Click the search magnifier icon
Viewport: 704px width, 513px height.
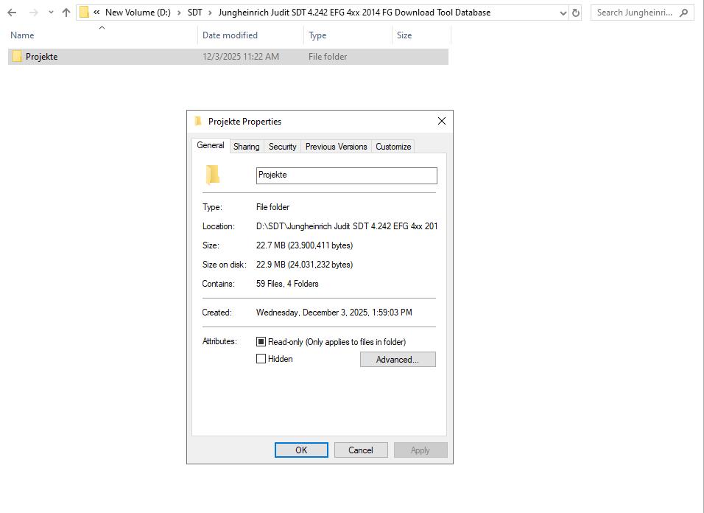tap(683, 13)
